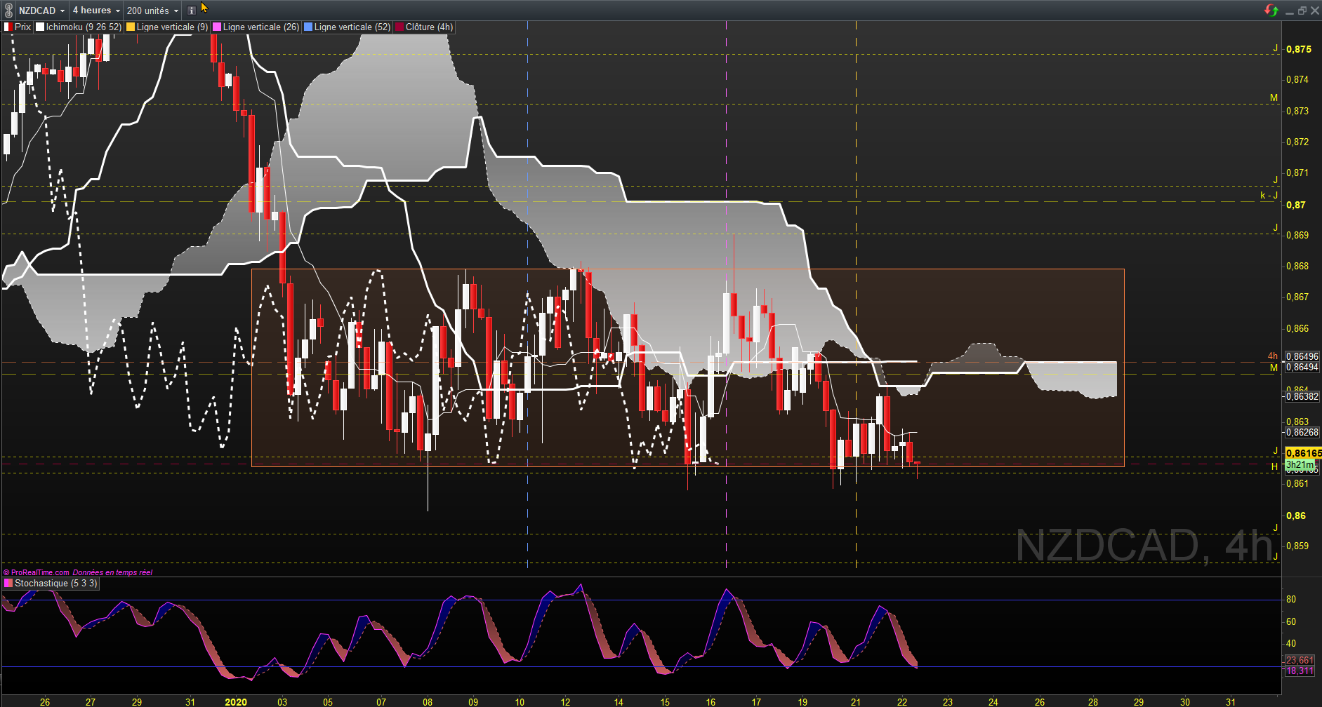The height and width of the screenshot is (707, 1322).
Task: Minimize the chart window
Action: (1289, 11)
